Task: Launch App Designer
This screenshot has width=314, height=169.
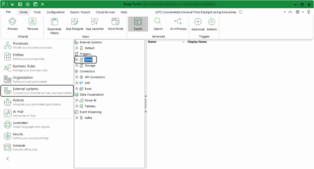Action: (x=74, y=24)
